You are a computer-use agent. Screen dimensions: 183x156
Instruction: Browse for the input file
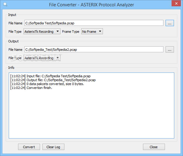(x=170, y=23)
